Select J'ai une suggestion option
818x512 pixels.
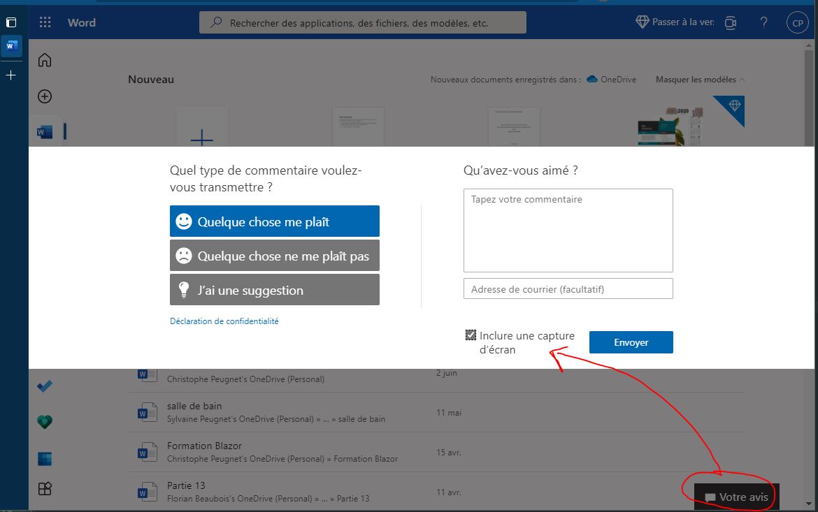pos(274,290)
